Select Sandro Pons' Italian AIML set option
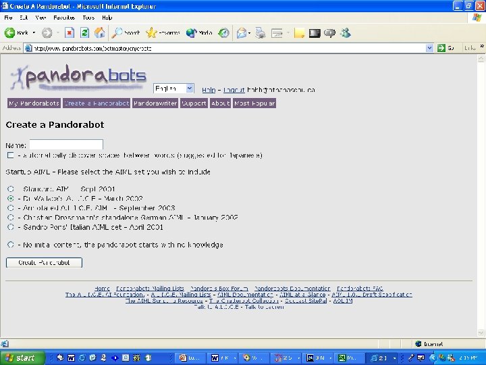This screenshot has height=365, width=486. (x=11, y=227)
